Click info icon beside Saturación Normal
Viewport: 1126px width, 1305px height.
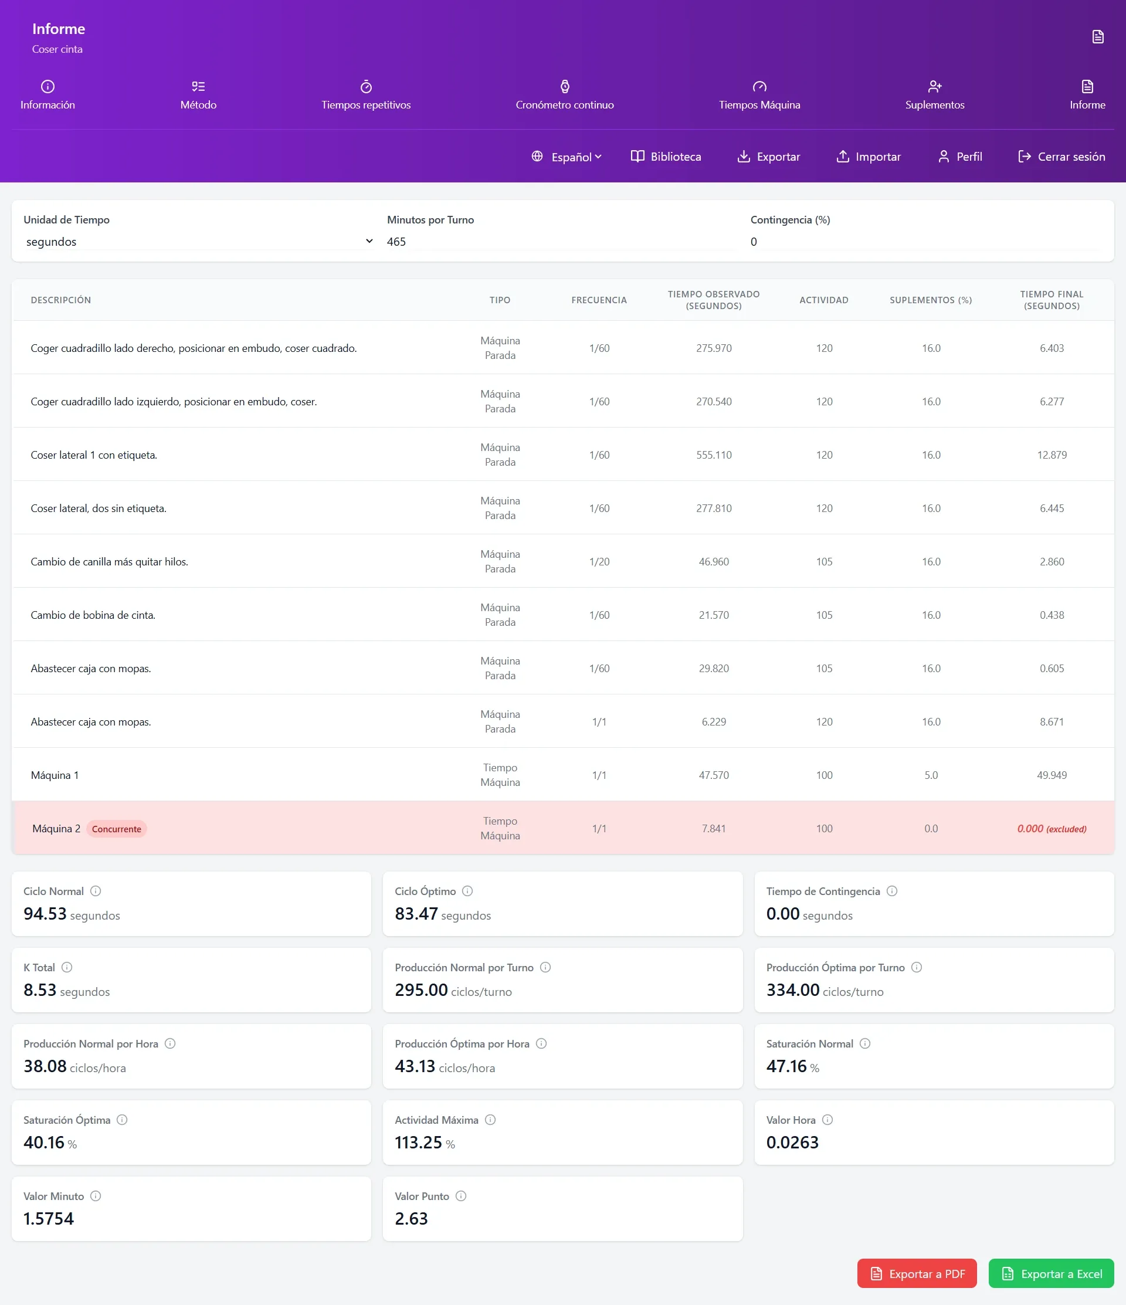pos(865,1043)
